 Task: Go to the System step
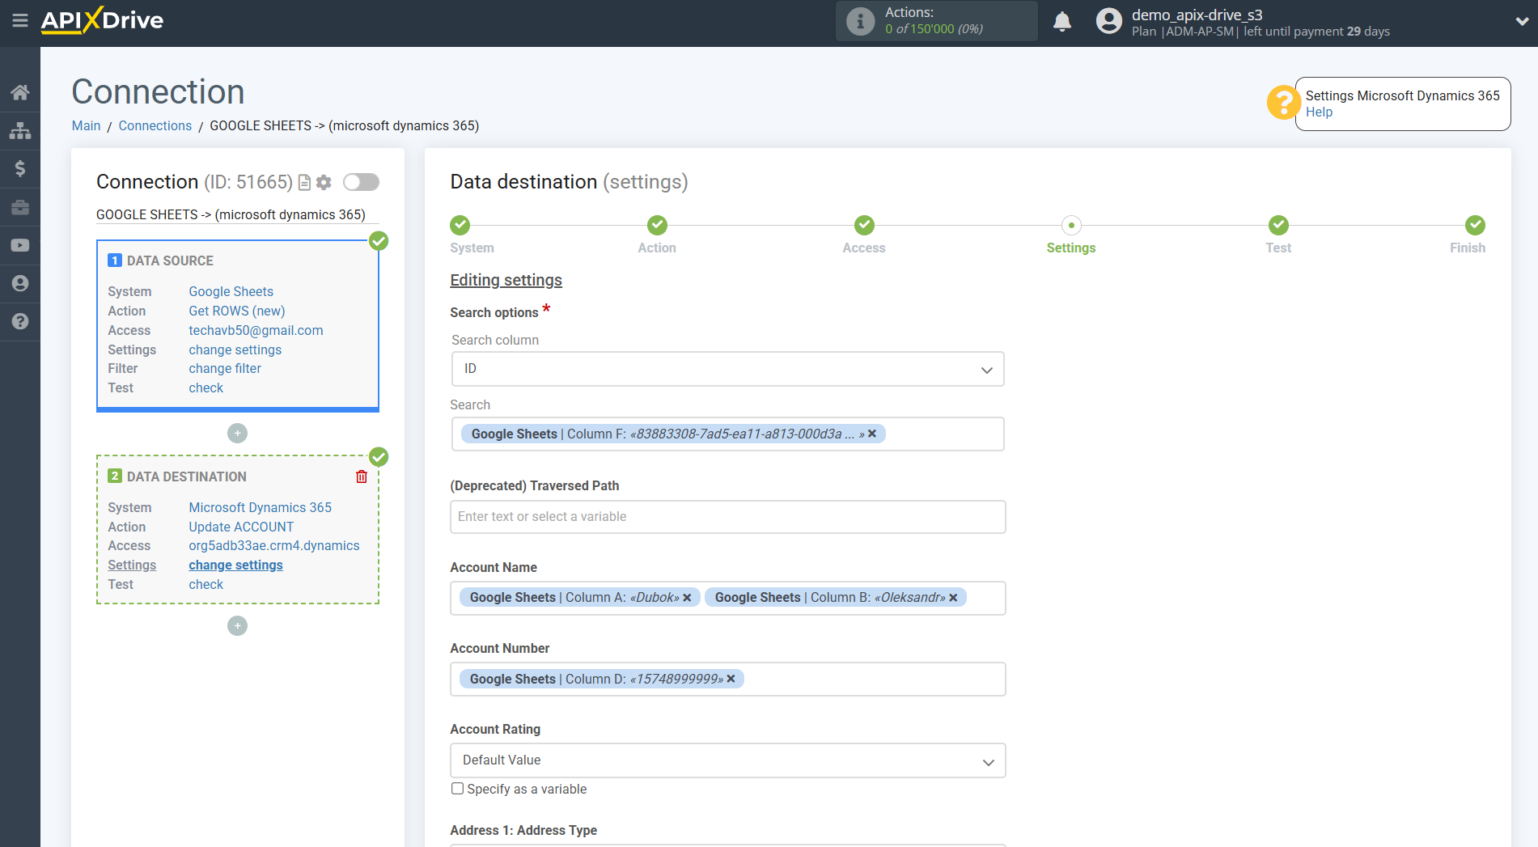click(460, 225)
